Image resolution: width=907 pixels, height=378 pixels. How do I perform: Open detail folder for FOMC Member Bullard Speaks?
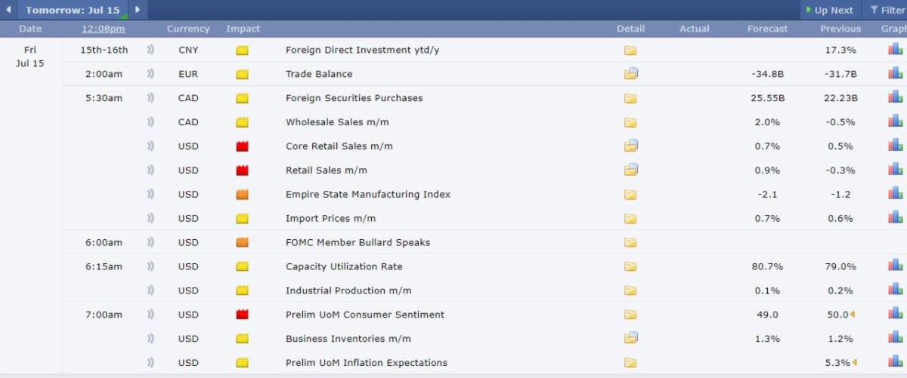pos(630,242)
